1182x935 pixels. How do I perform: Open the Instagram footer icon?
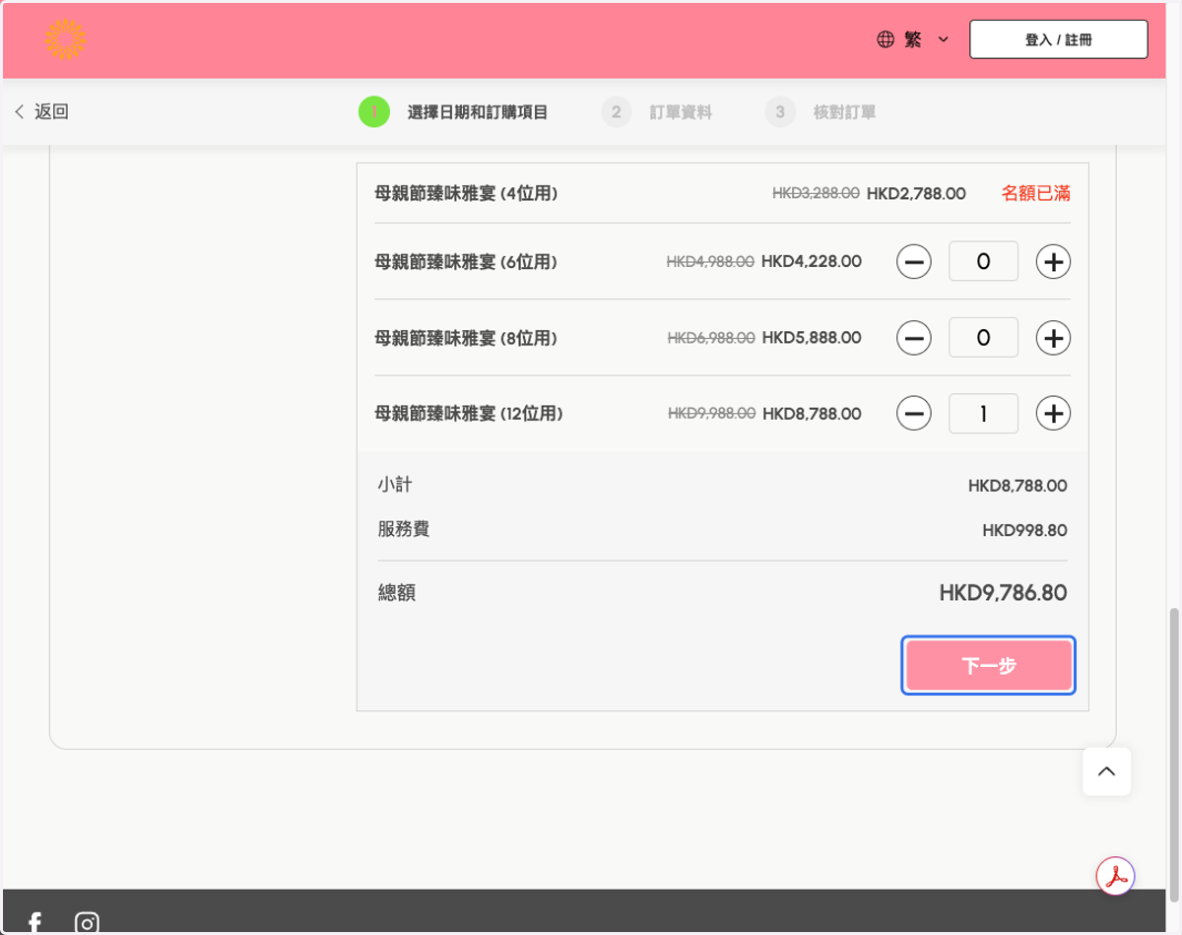coord(88,923)
